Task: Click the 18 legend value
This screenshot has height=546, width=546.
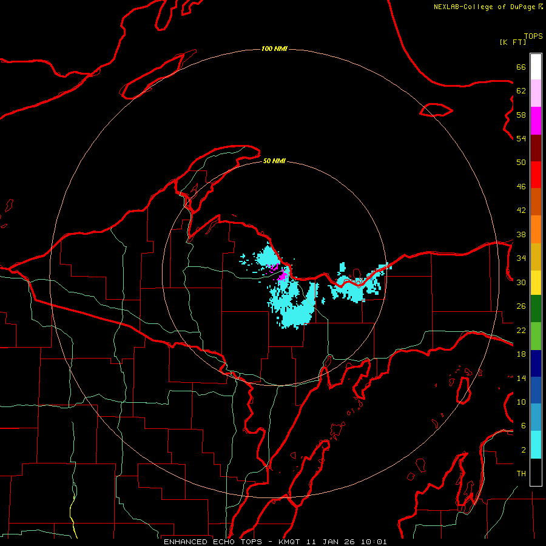Action: pos(521,354)
